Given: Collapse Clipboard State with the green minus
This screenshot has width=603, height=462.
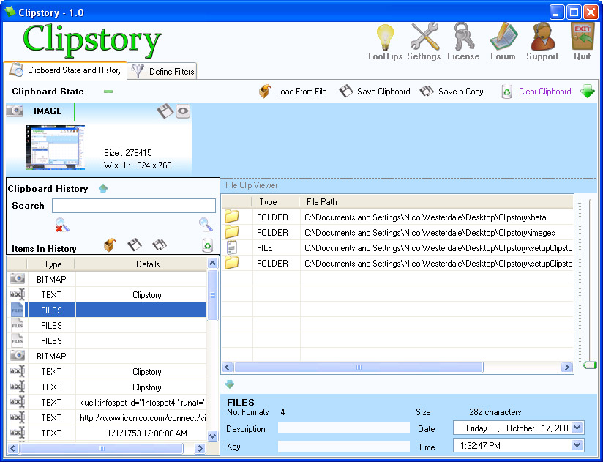Looking at the screenshot, I should click(108, 92).
